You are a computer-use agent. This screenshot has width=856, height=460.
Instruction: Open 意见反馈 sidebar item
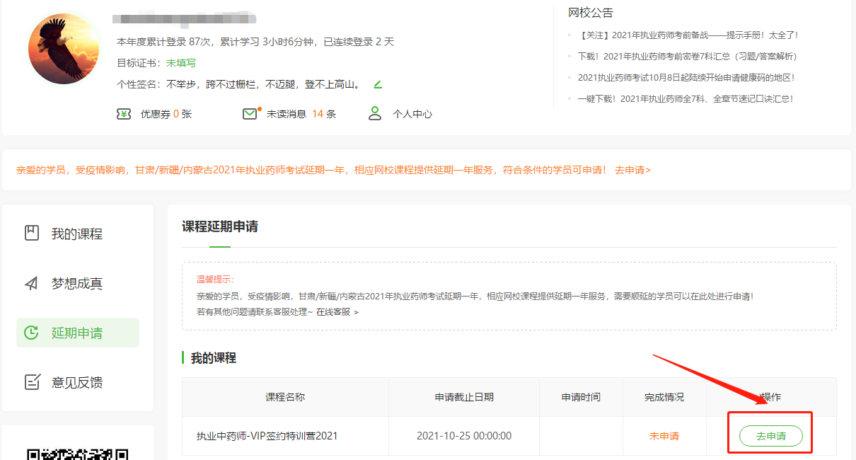pos(76,382)
